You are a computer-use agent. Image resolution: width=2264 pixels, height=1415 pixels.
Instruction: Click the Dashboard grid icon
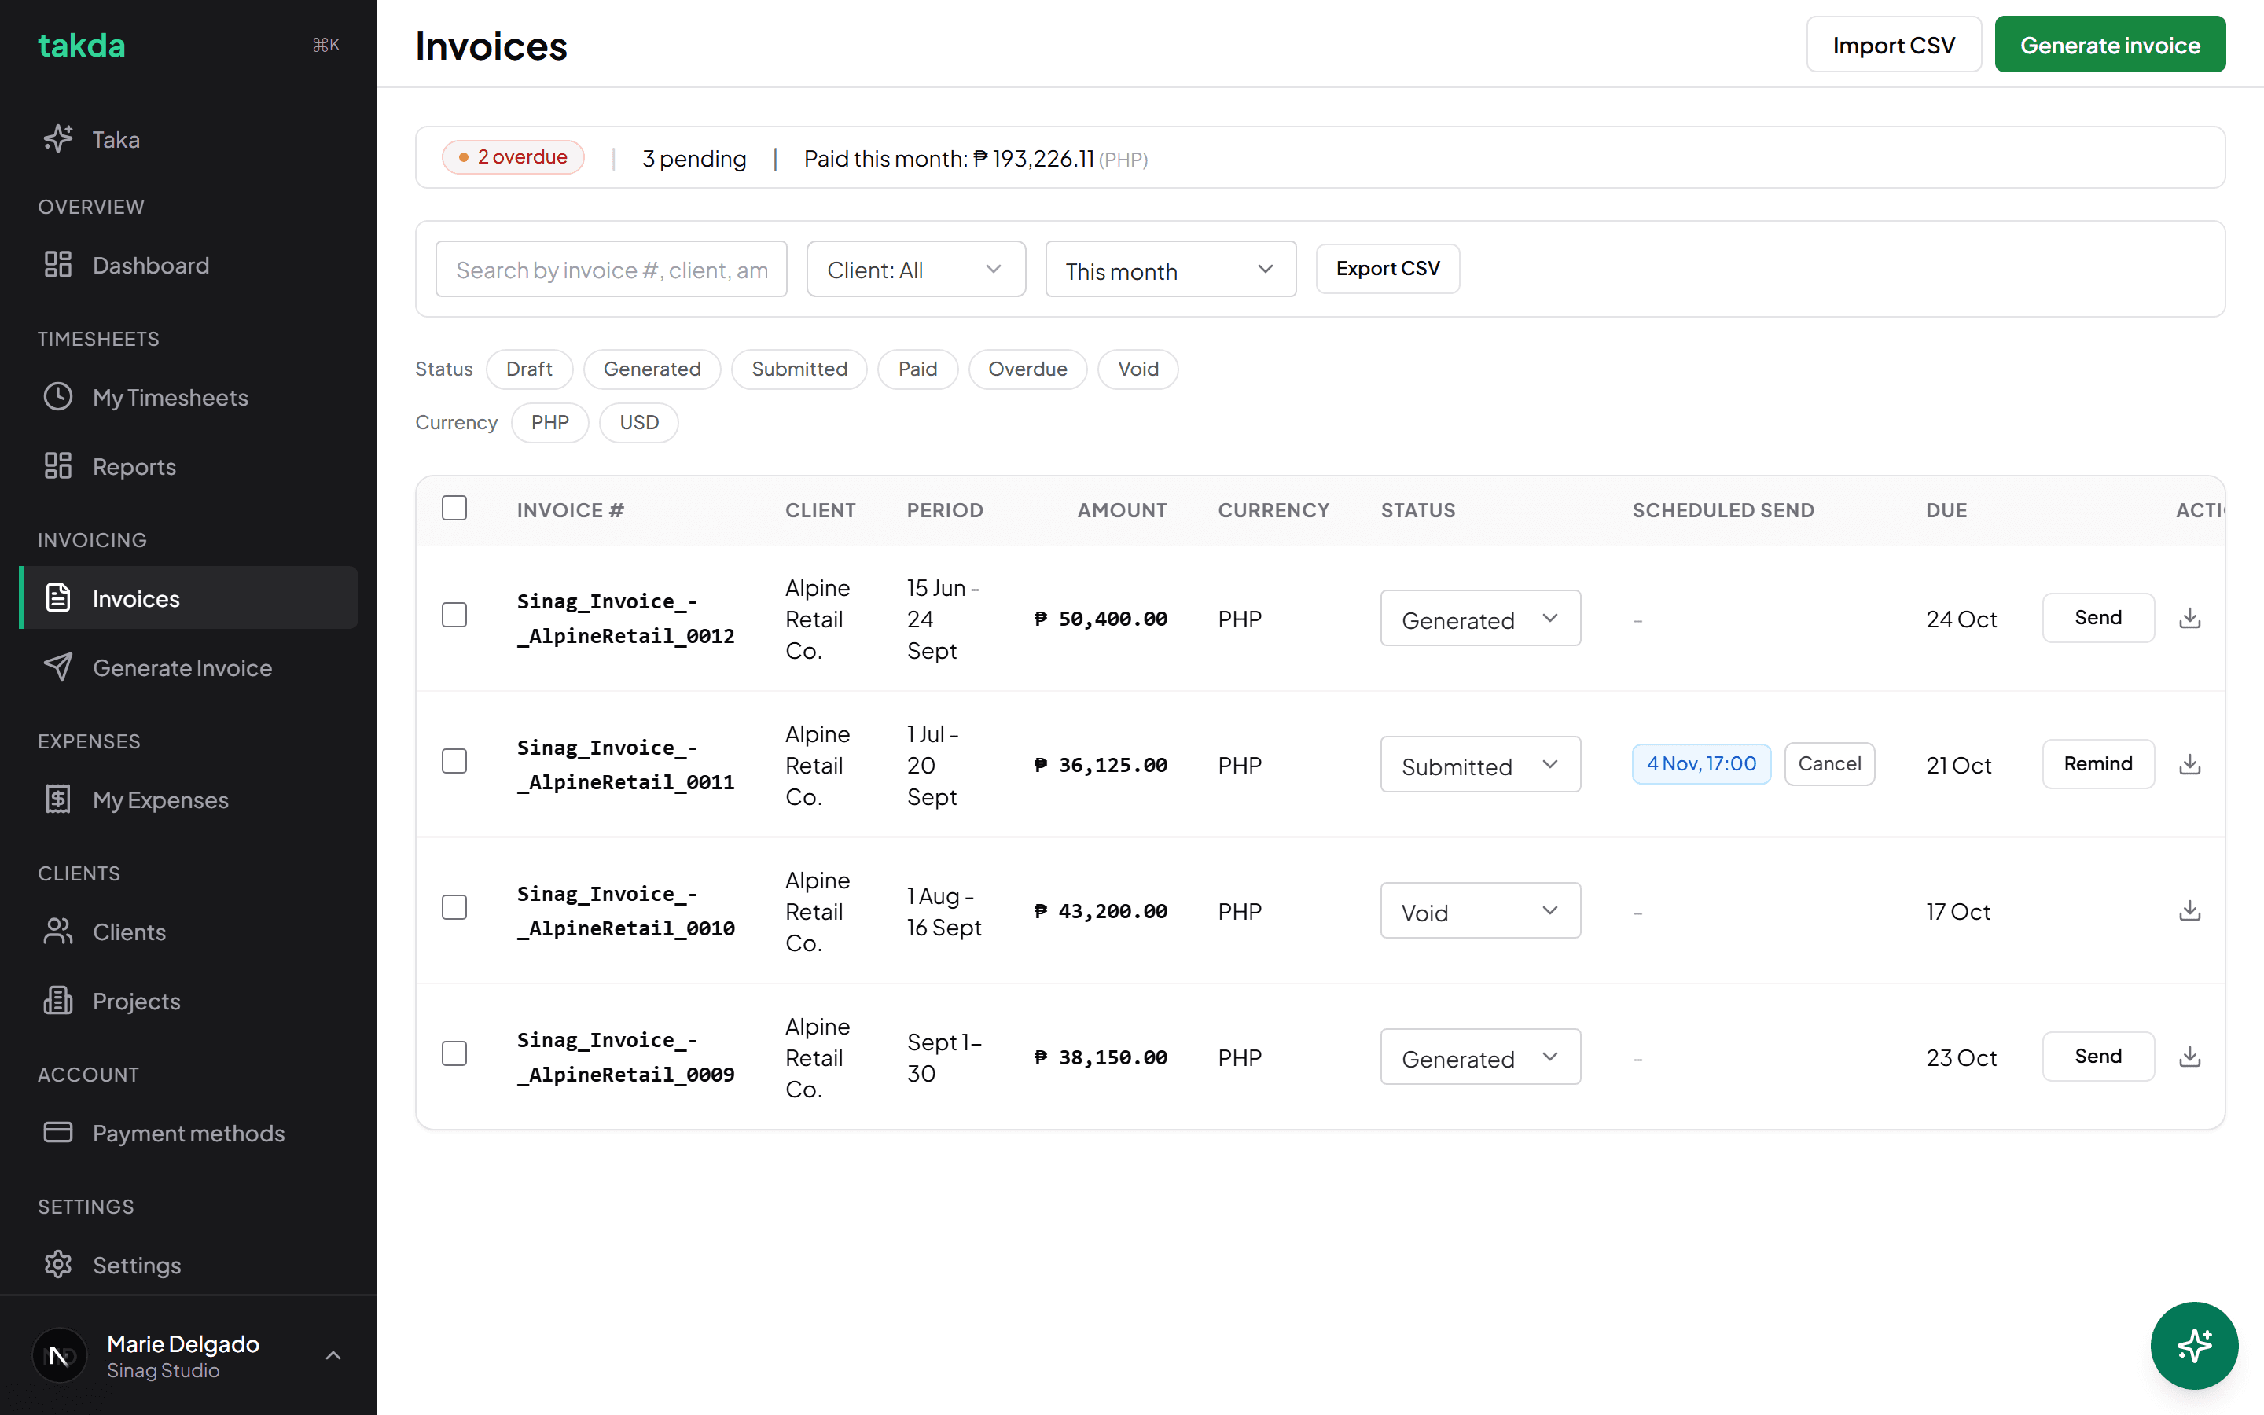tap(58, 265)
